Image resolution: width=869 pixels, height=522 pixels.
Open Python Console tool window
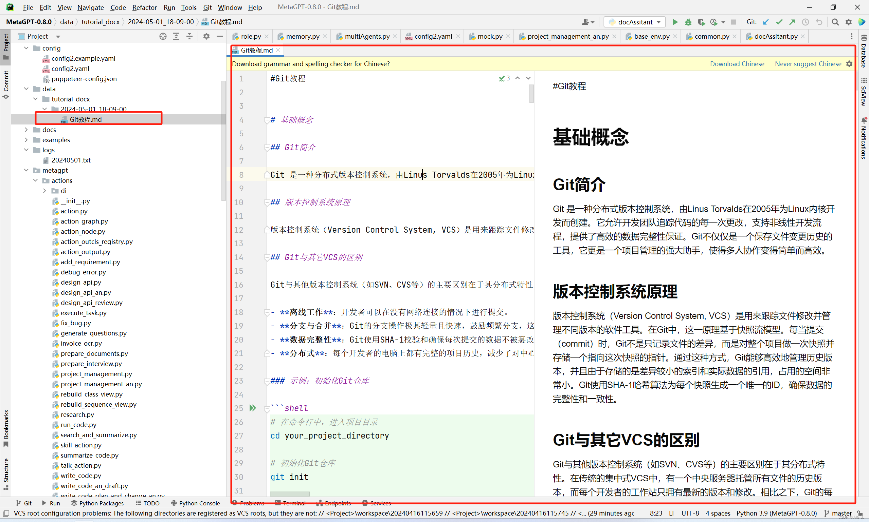(x=195, y=503)
